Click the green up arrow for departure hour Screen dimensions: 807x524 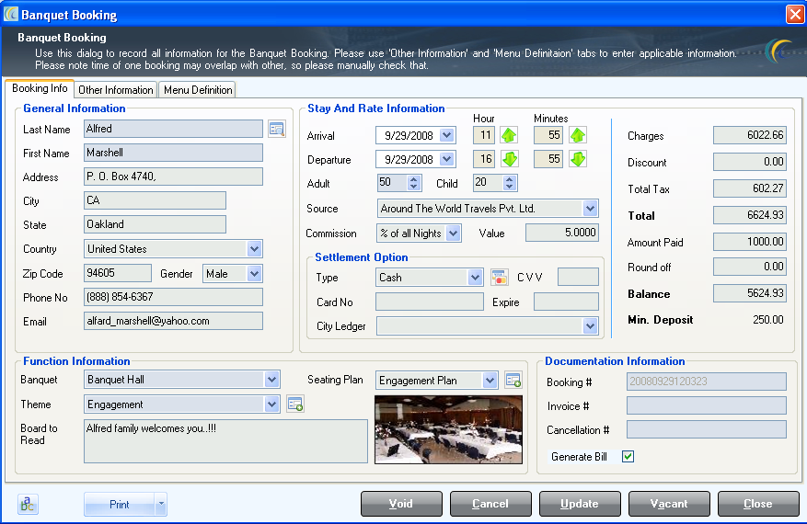509,159
